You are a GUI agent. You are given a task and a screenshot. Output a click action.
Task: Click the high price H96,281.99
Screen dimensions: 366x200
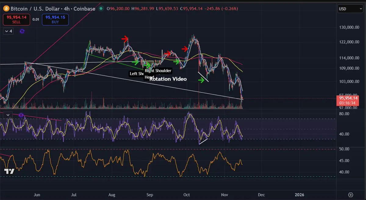pos(142,9)
